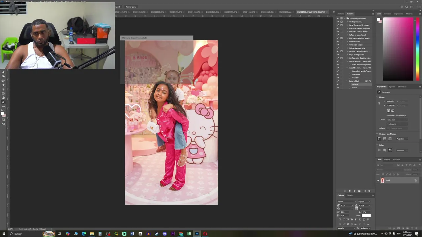Expand the Rotar documento primero step
Screen dimensions: 422x237
click(350, 65)
